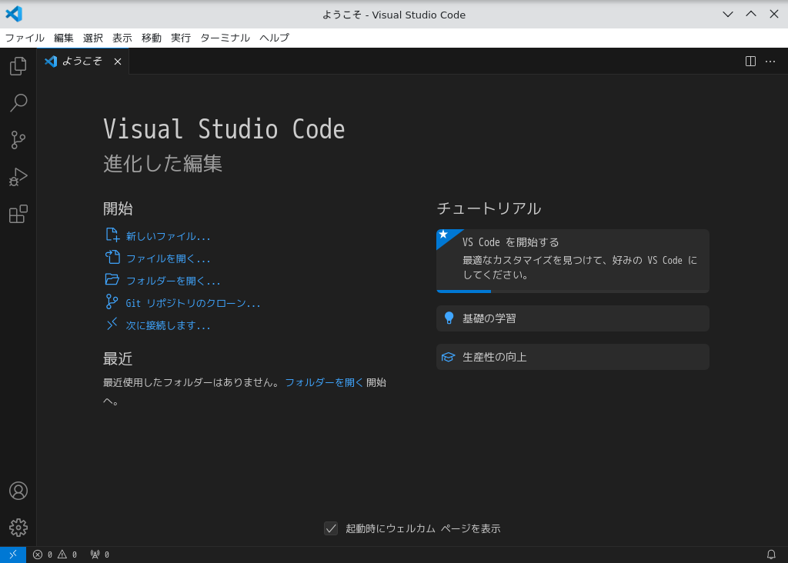Click the 次に接続します... link
Screen dimensions: 788x563
click(x=168, y=325)
